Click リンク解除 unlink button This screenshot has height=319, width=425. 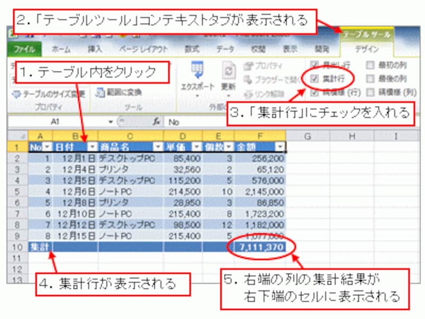tap(264, 94)
